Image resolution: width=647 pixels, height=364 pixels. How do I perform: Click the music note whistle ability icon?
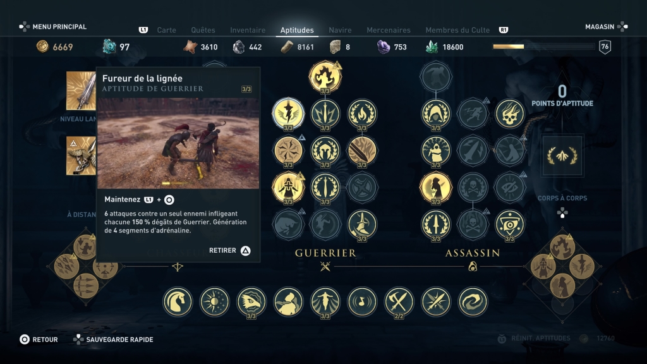362,301
